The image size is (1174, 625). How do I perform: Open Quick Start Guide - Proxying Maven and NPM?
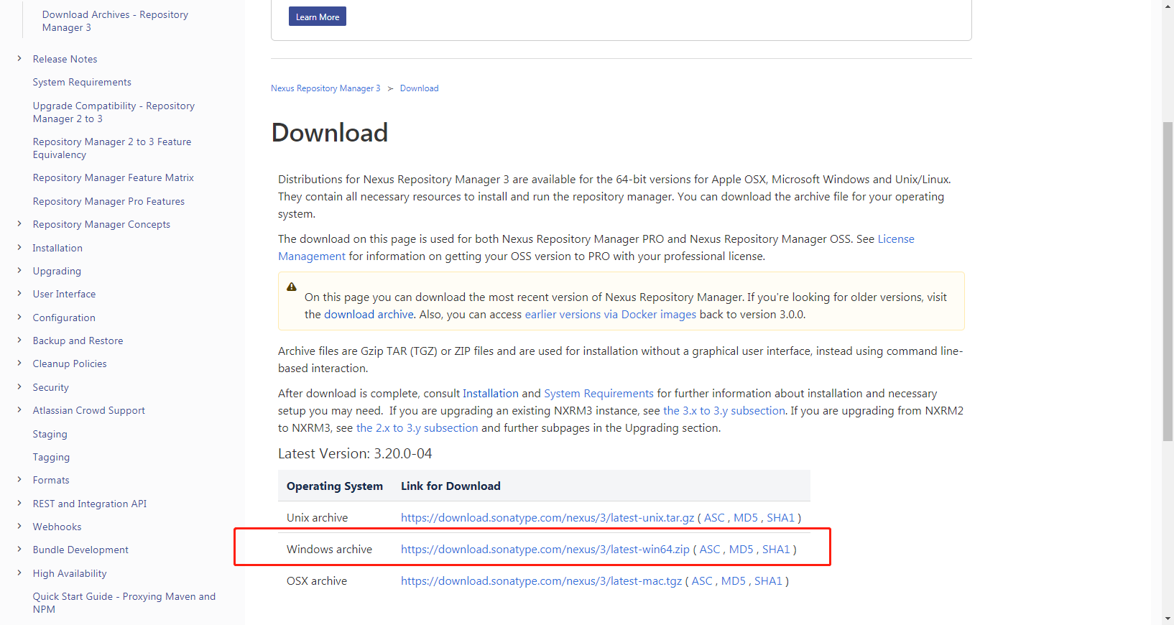[124, 603]
